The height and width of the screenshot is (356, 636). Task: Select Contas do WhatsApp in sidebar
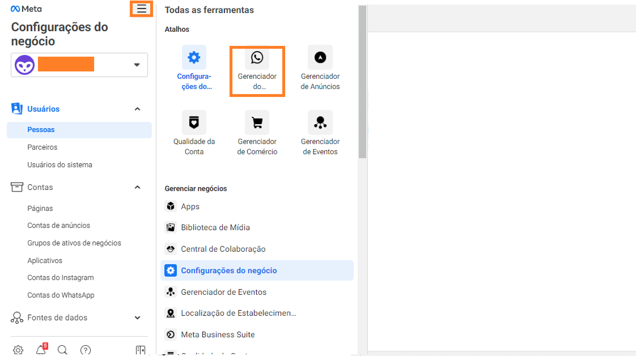tap(61, 295)
